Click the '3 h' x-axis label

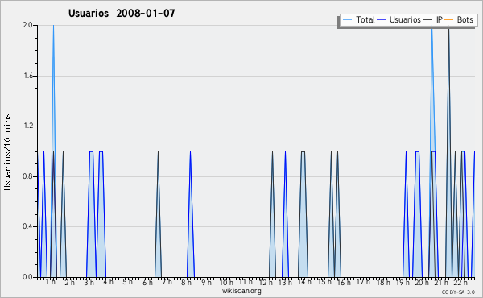(89, 283)
